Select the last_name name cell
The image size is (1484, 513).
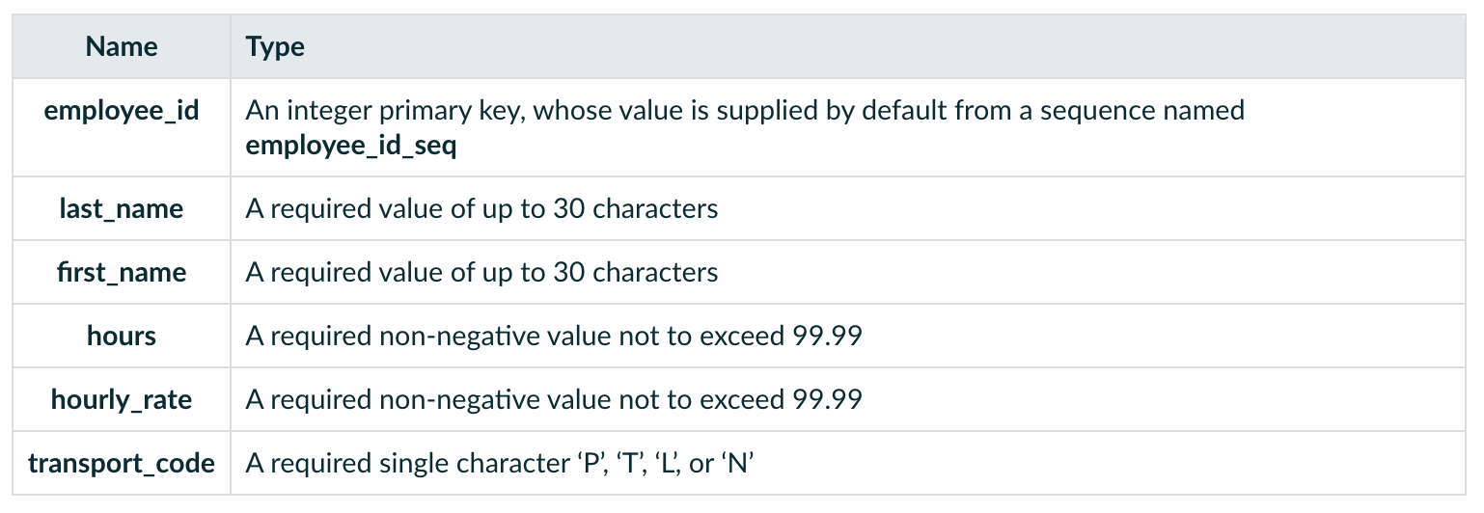click(122, 208)
